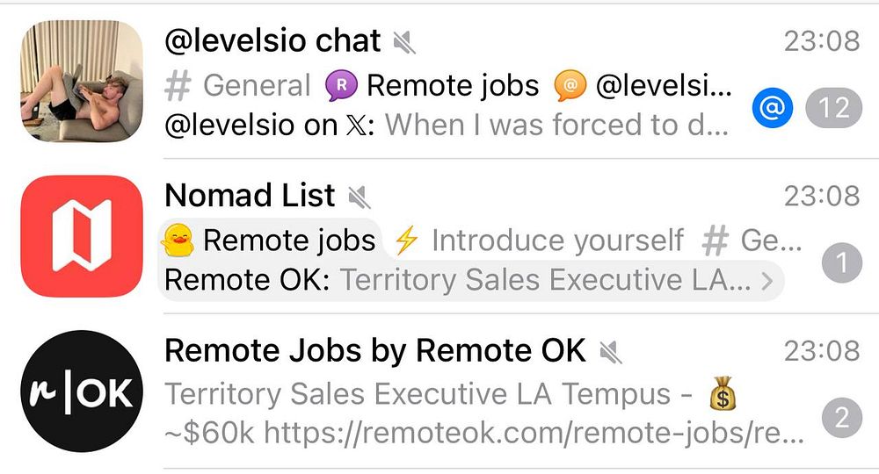Expand the Territory Sales Executive preview chevron
The width and height of the screenshot is (879, 474).
(x=766, y=281)
